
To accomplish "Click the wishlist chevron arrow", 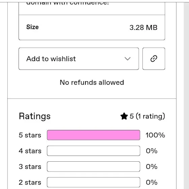I will tap(128, 59).
